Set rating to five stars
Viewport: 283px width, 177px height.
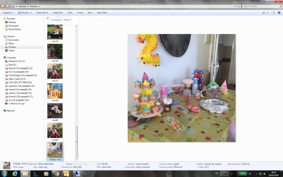86,164
